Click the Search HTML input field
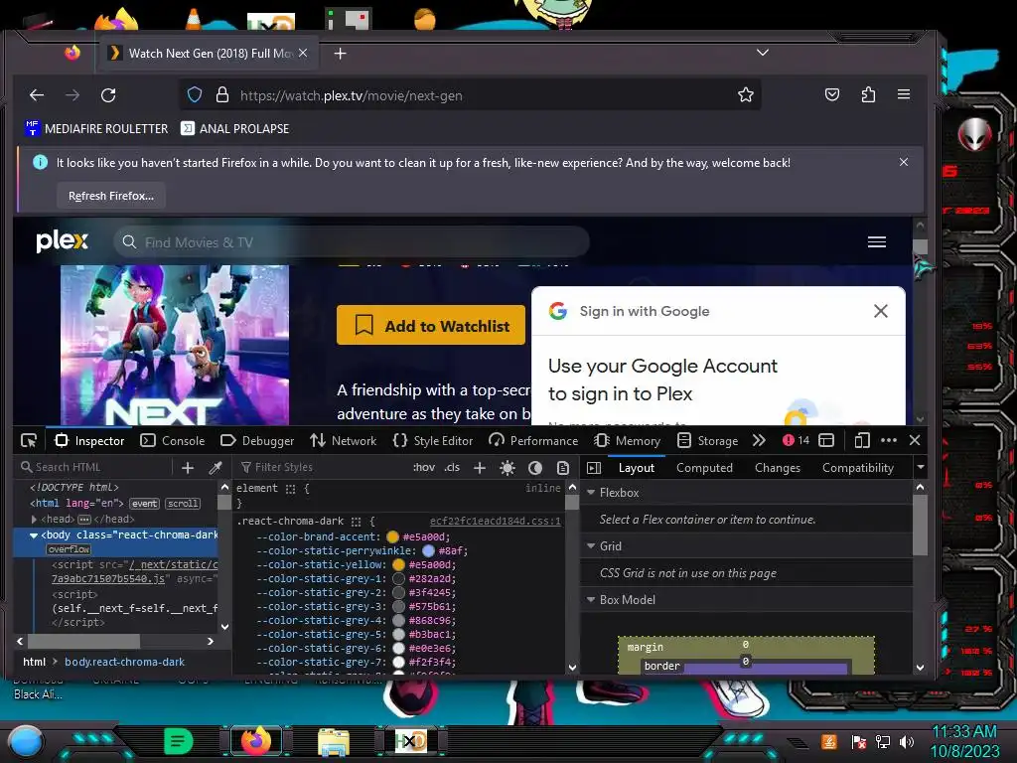Image resolution: width=1017 pixels, height=763 pixels. [x=93, y=467]
